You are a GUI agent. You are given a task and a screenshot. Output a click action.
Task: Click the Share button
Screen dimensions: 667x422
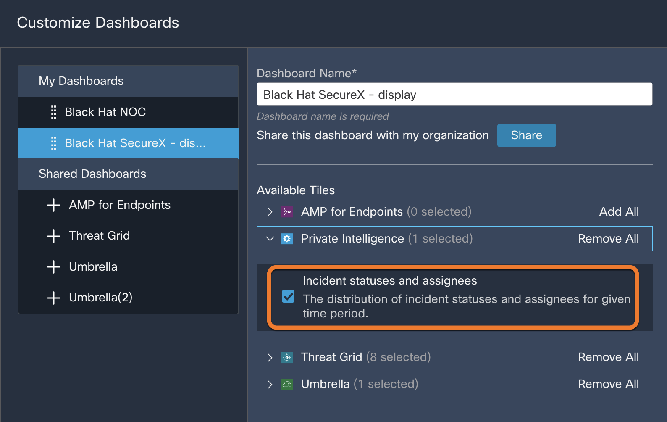coord(526,135)
